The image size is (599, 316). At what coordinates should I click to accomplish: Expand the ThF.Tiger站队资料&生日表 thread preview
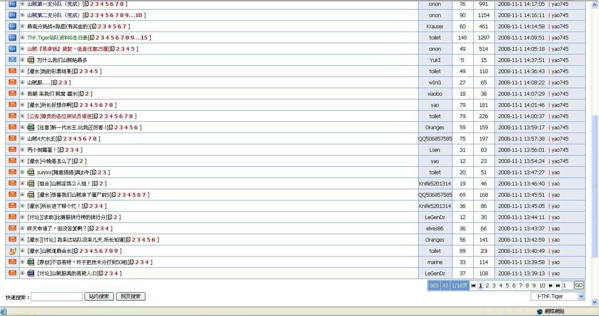tap(22, 37)
